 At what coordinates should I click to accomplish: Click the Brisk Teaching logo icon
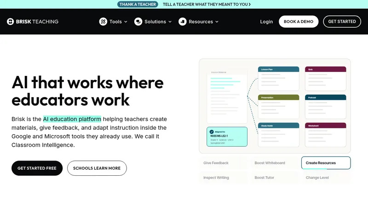click(x=10, y=22)
